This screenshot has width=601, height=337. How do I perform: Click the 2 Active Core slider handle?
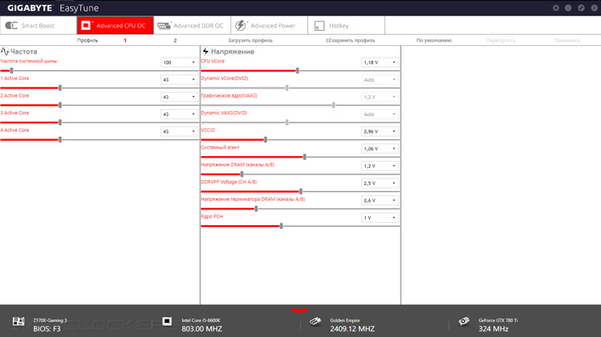point(60,105)
